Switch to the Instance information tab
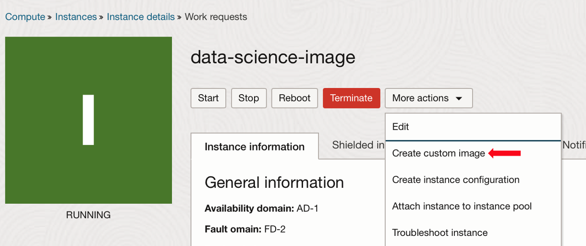This screenshot has width=586, height=246. (x=255, y=147)
